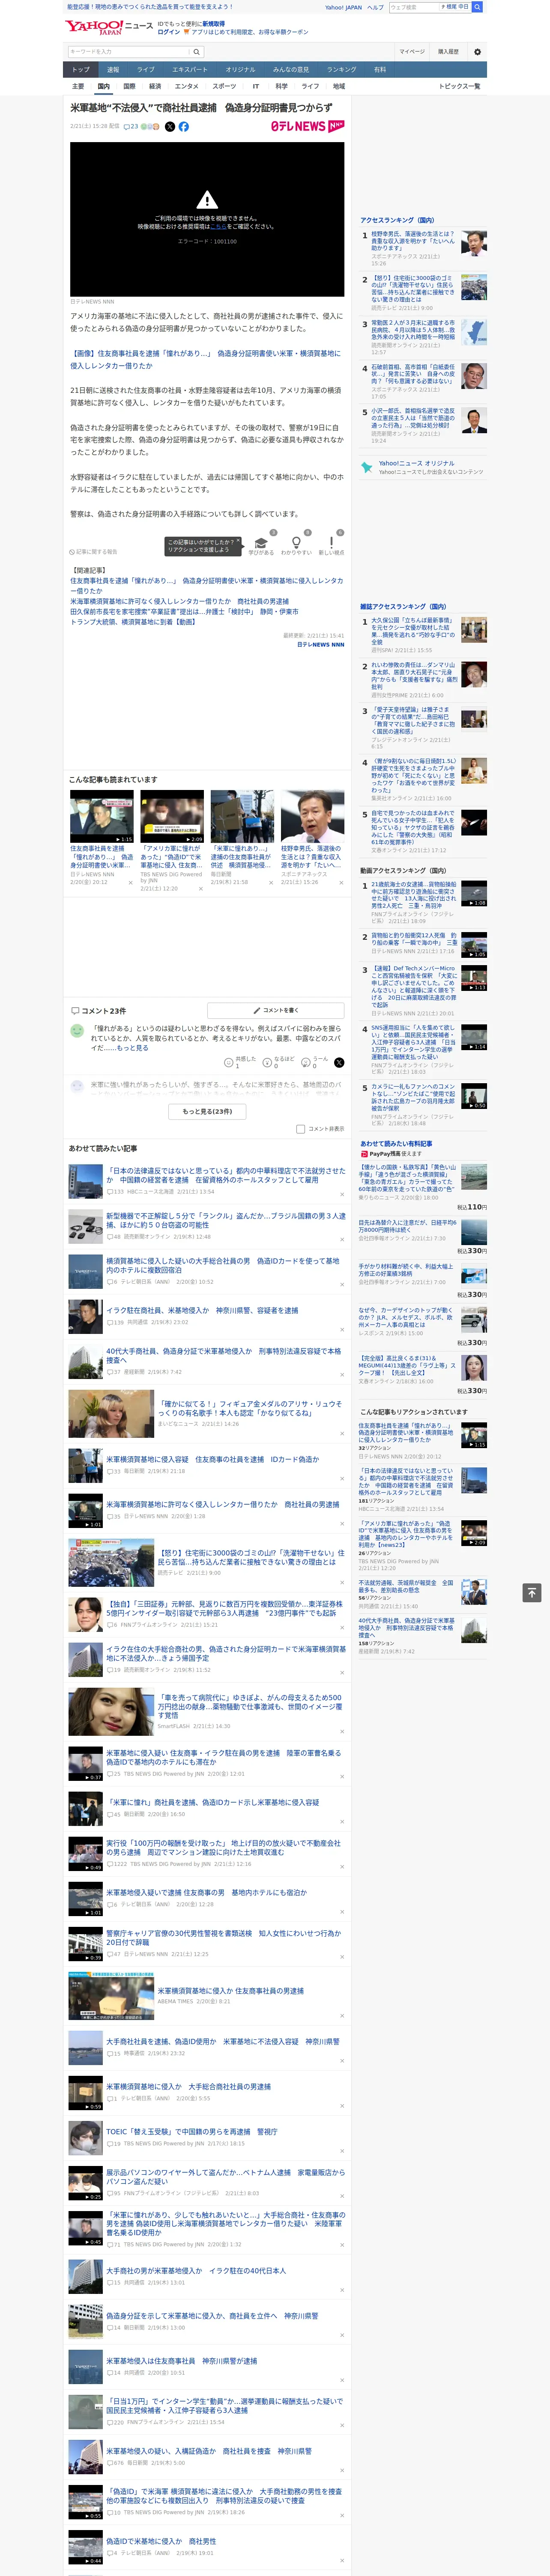Click the first commenter's green avatar

77,1030
